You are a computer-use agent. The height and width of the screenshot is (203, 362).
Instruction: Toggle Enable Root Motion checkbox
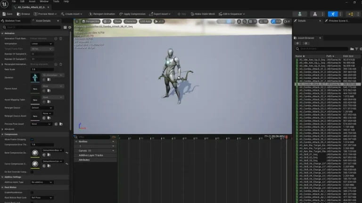click(x=32, y=193)
